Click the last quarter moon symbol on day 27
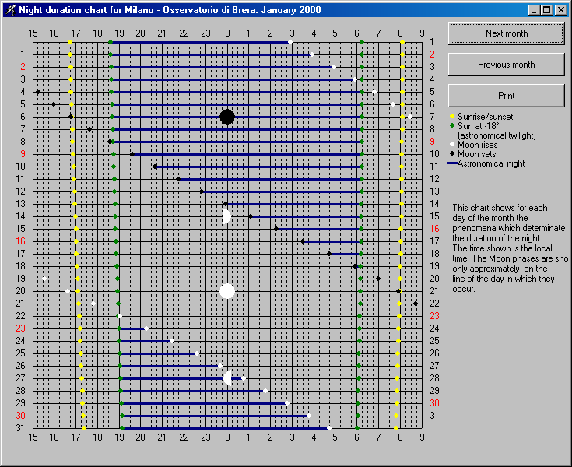Viewport: 572px width, 467px height. 228,378
